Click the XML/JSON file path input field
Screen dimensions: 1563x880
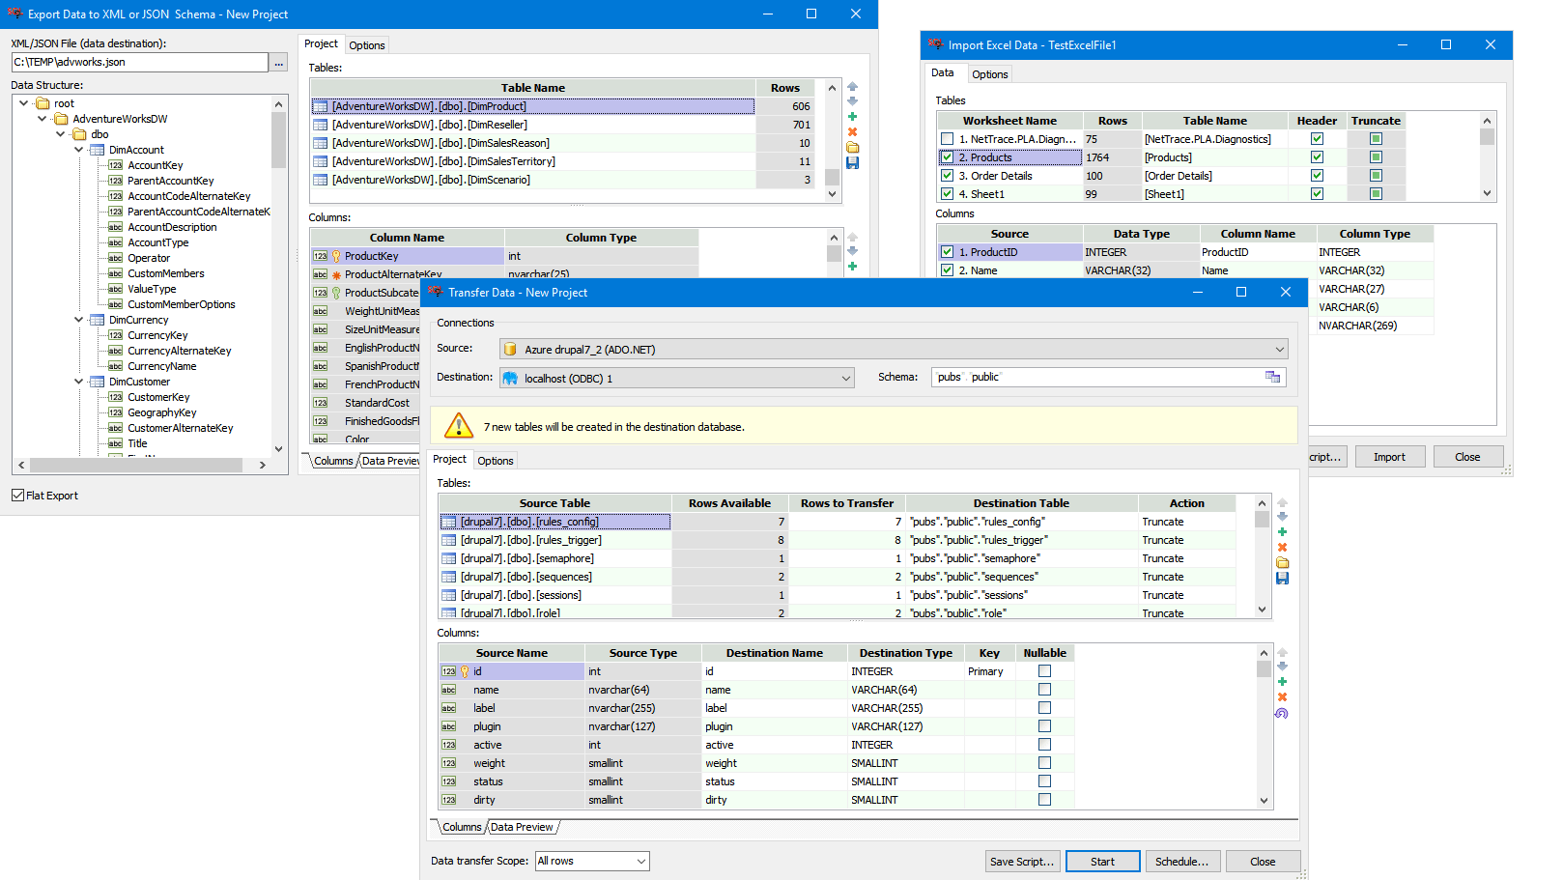tap(140, 62)
